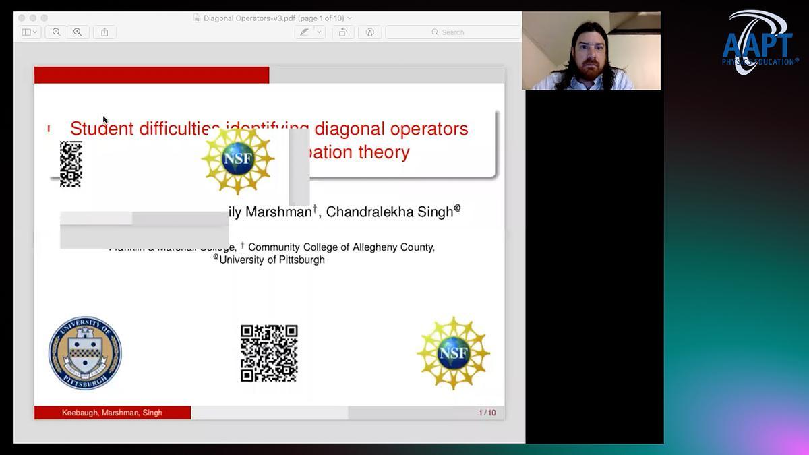809x455 pixels.
Task: Click the PDF document icon in title bar
Action: pos(197,18)
